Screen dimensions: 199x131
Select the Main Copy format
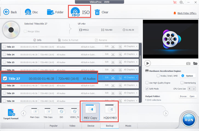pos(35,113)
